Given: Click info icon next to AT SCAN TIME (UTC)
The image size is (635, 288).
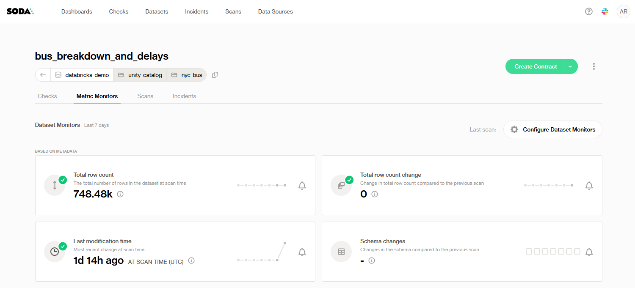Looking at the screenshot, I should point(191,261).
